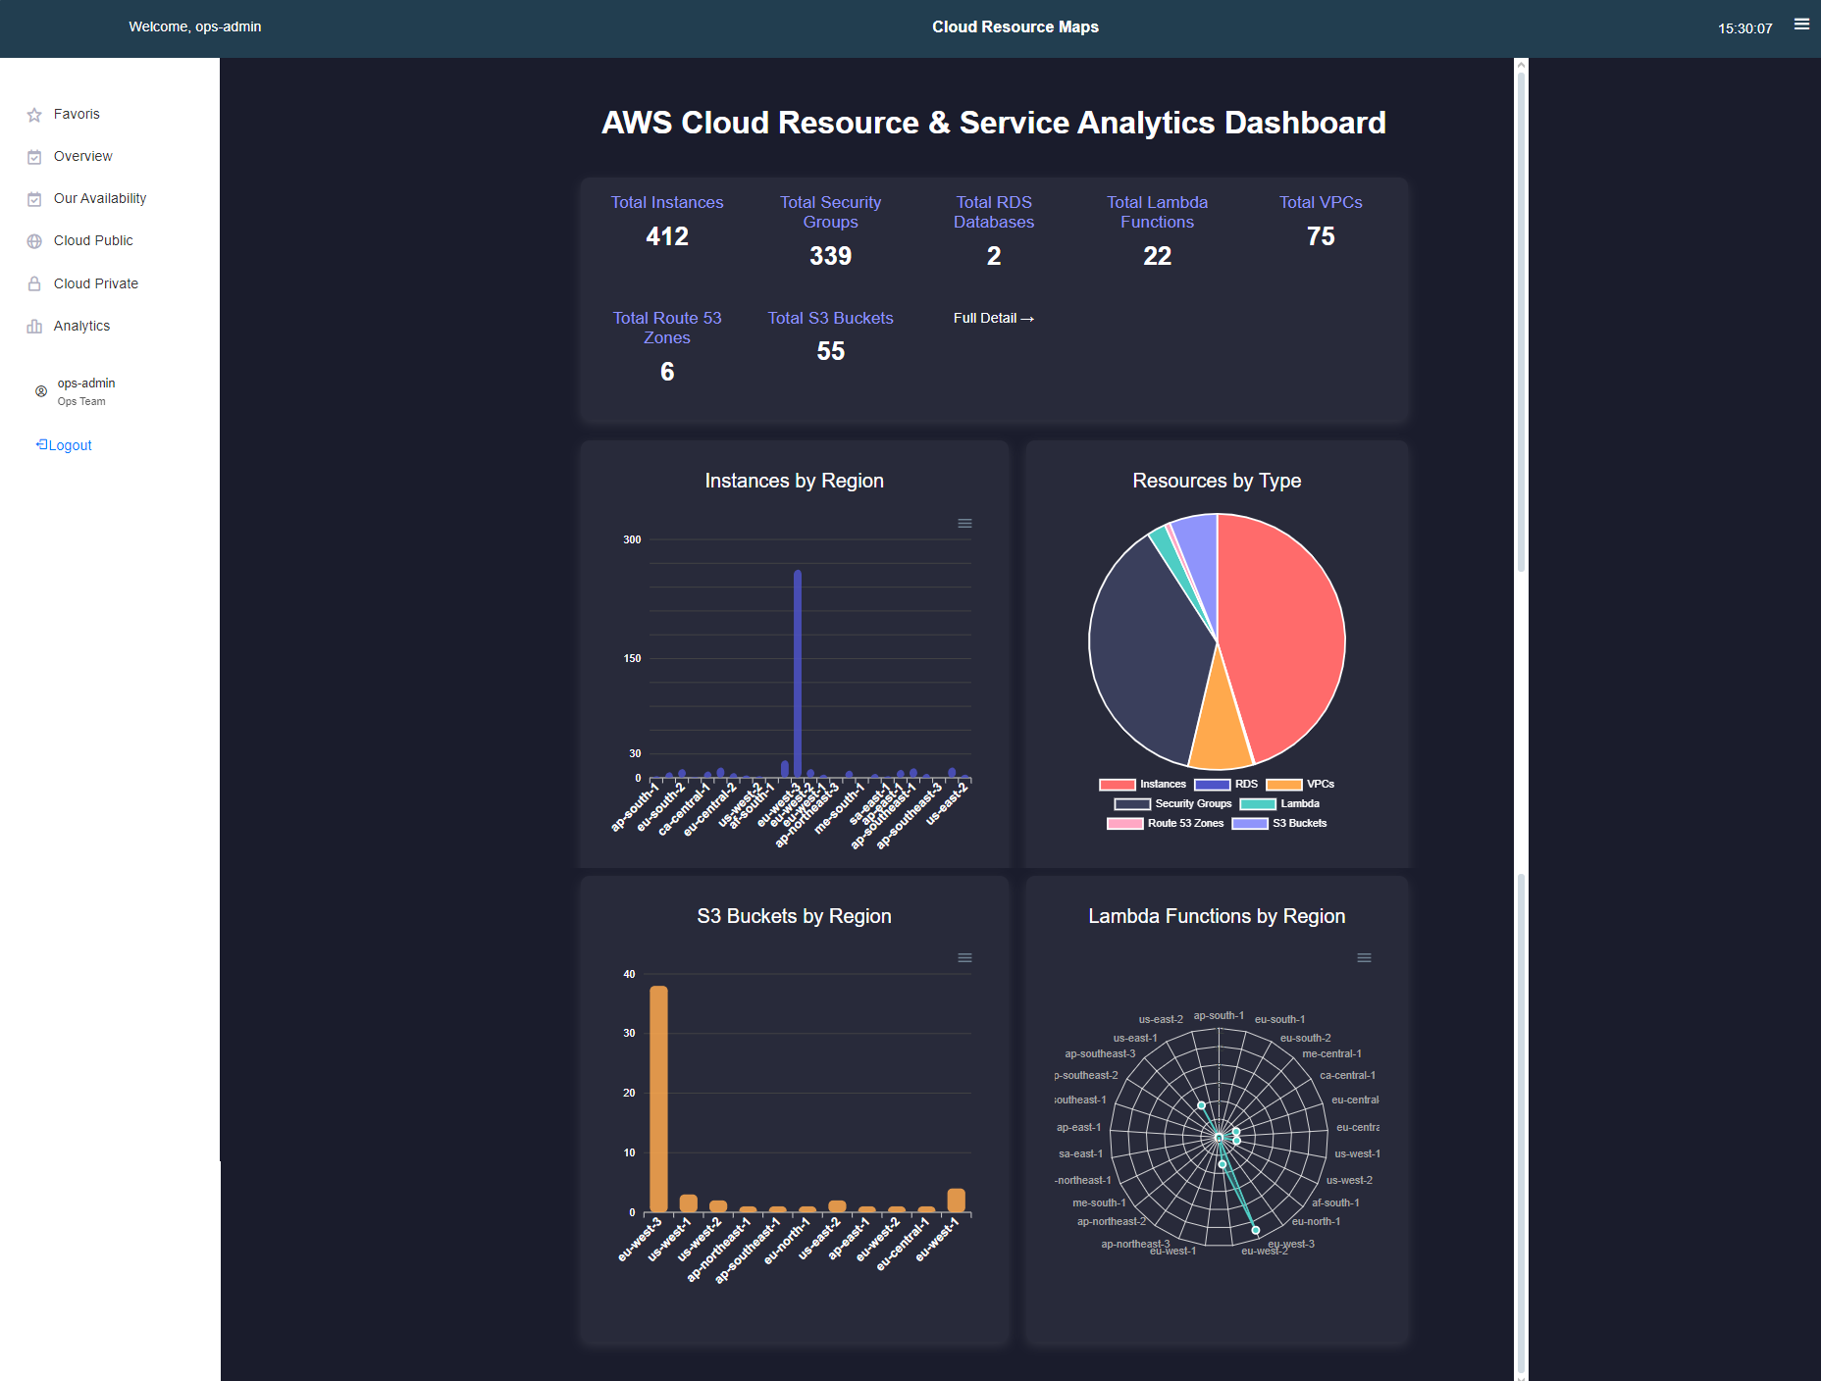Open Instances by Region chart menu

964,524
